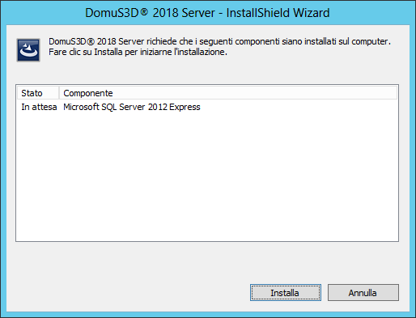Click the Fare clic su Installa sentence
The image size is (416, 318).
coord(138,52)
